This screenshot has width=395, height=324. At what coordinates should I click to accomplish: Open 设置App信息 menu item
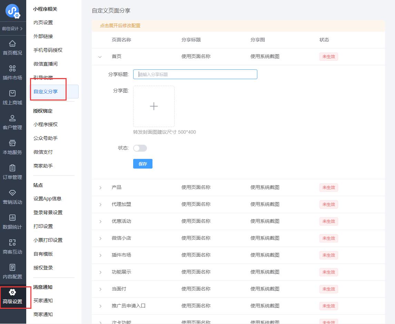tap(47, 199)
